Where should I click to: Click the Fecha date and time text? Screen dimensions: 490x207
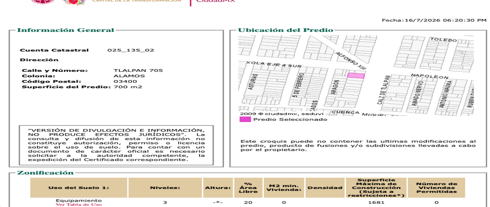coord(434,20)
